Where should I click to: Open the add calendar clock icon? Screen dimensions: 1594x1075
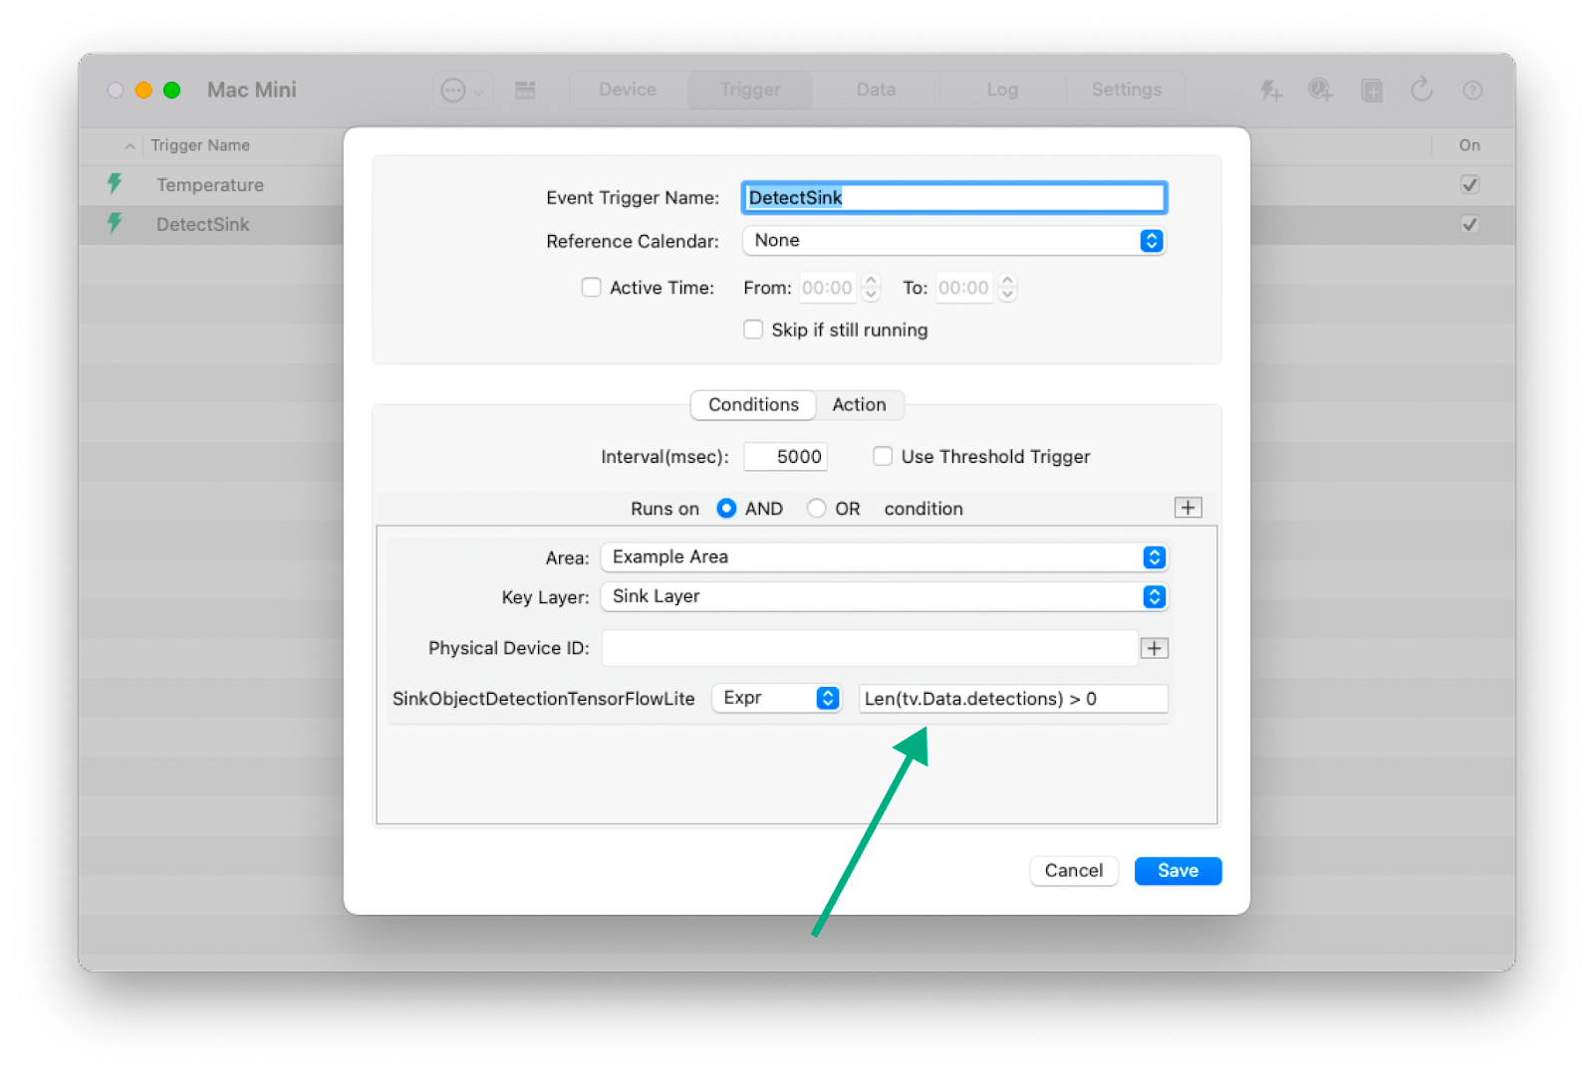click(x=1321, y=90)
